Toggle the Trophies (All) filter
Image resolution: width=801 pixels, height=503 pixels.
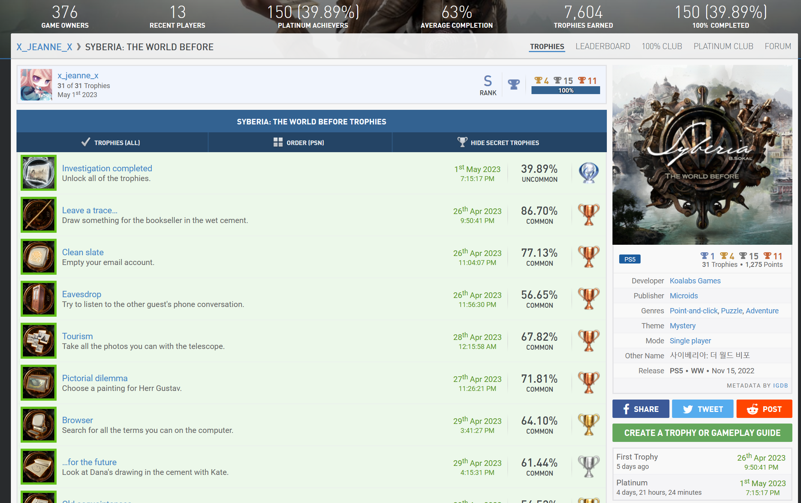[x=112, y=142]
